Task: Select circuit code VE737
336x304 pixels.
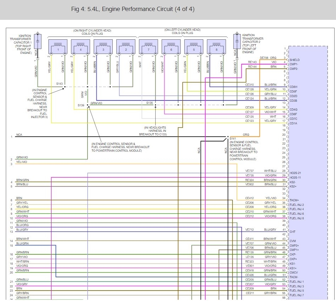Action: 250,171
